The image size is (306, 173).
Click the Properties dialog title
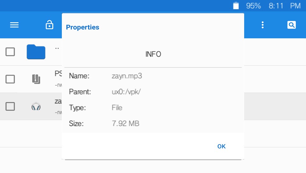pyautogui.click(x=83, y=27)
